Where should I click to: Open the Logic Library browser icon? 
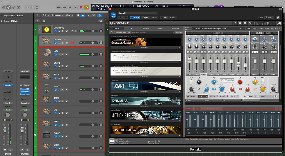(3, 8)
